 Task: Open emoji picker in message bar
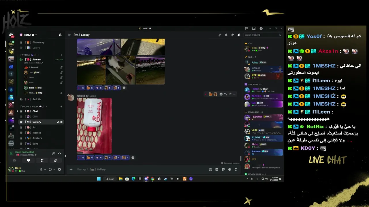click(x=229, y=169)
